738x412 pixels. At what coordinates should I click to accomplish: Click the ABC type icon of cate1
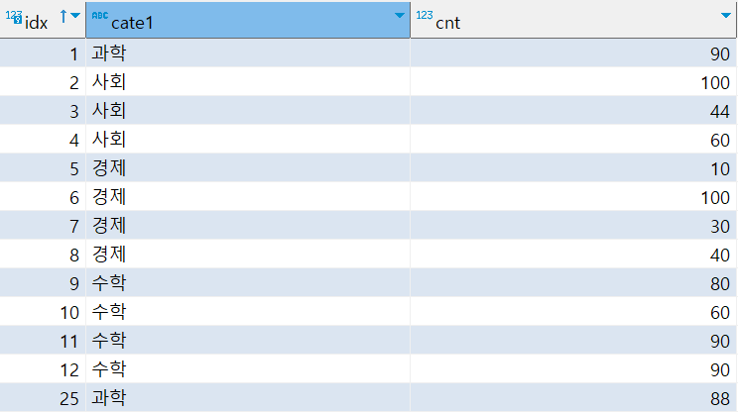pyautogui.click(x=100, y=16)
